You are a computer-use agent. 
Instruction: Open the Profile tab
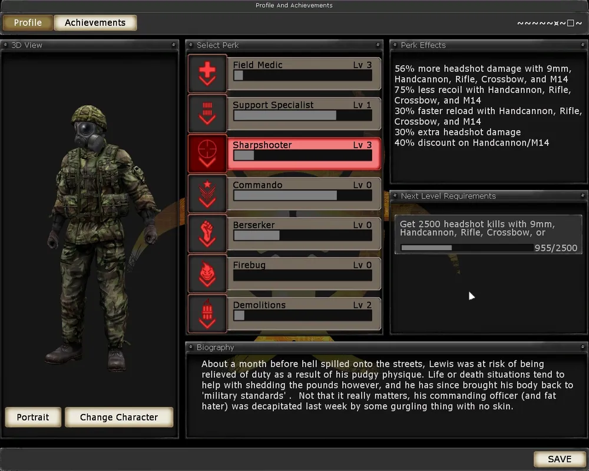pos(28,23)
